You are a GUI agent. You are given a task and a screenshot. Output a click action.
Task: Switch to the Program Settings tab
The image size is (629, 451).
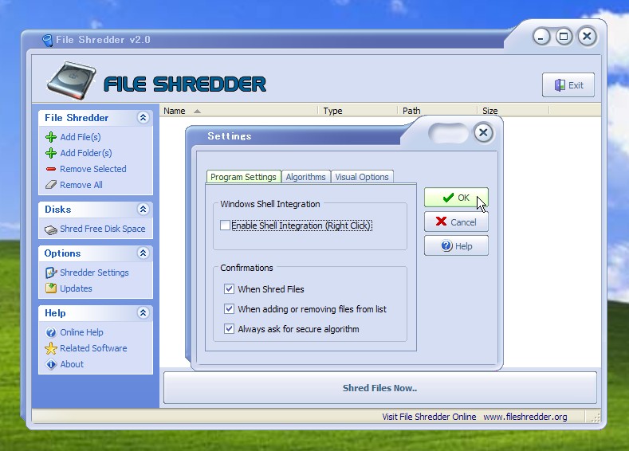tap(243, 177)
